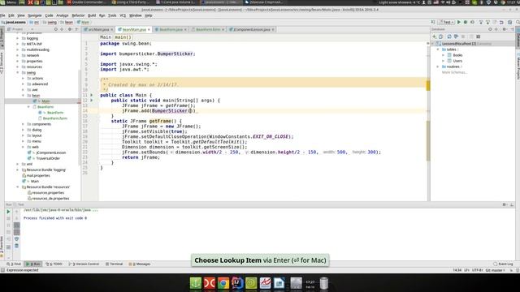Run the 'test' configuration with the green arrow

[459, 22]
